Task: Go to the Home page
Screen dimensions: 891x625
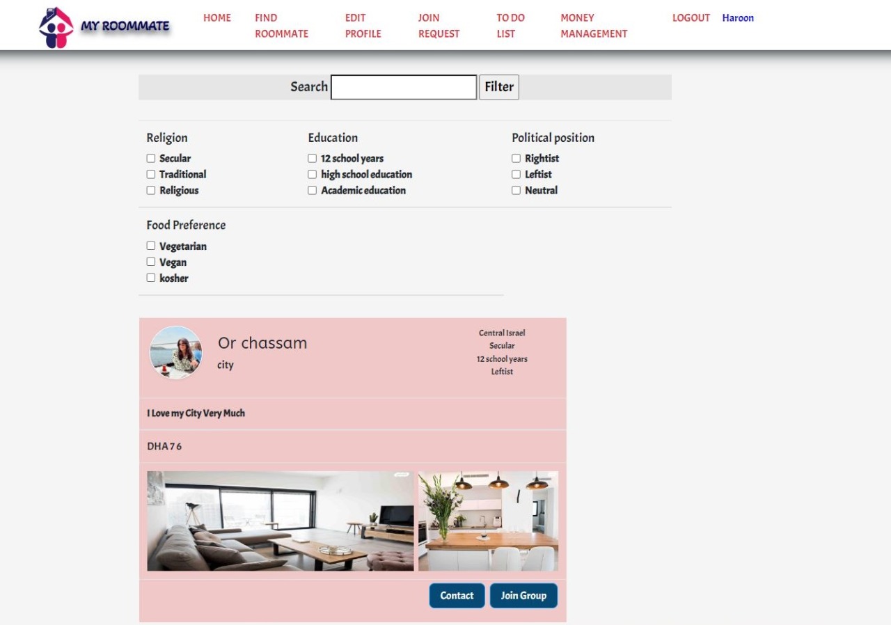Action: pyautogui.click(x=217, y=18)
